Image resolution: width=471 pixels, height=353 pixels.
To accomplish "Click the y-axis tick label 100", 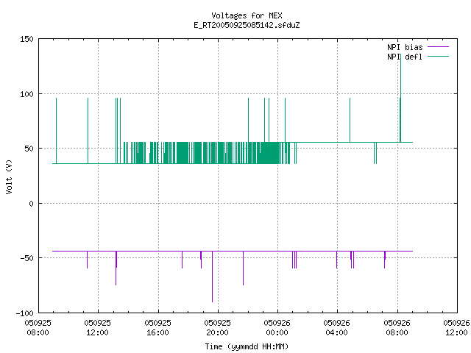I will (x=26, y=94).
